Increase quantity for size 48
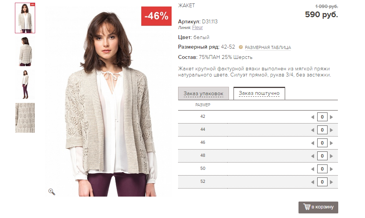 coord(331,156)
